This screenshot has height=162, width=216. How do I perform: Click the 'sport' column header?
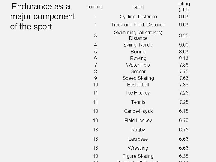139,7
